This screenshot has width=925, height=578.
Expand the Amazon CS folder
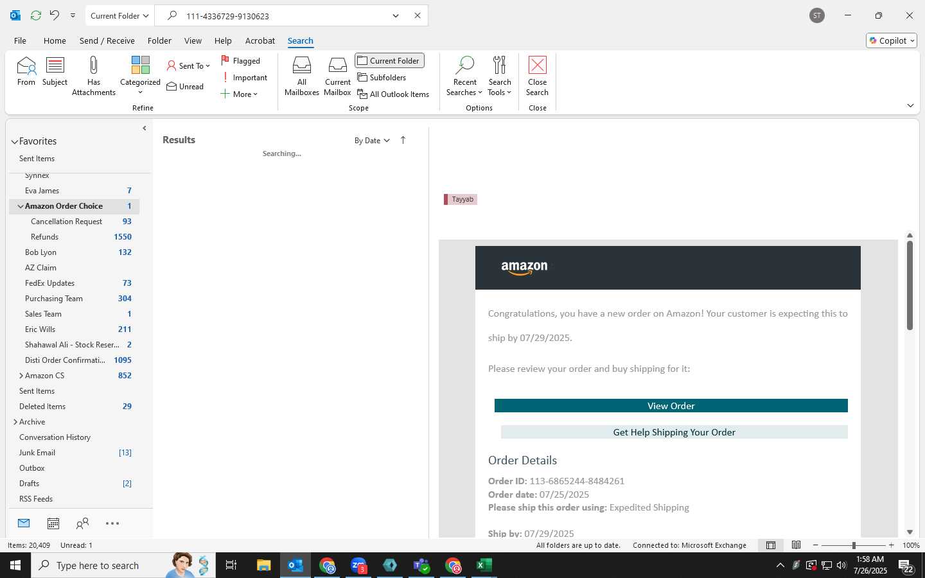pos(21,376)
